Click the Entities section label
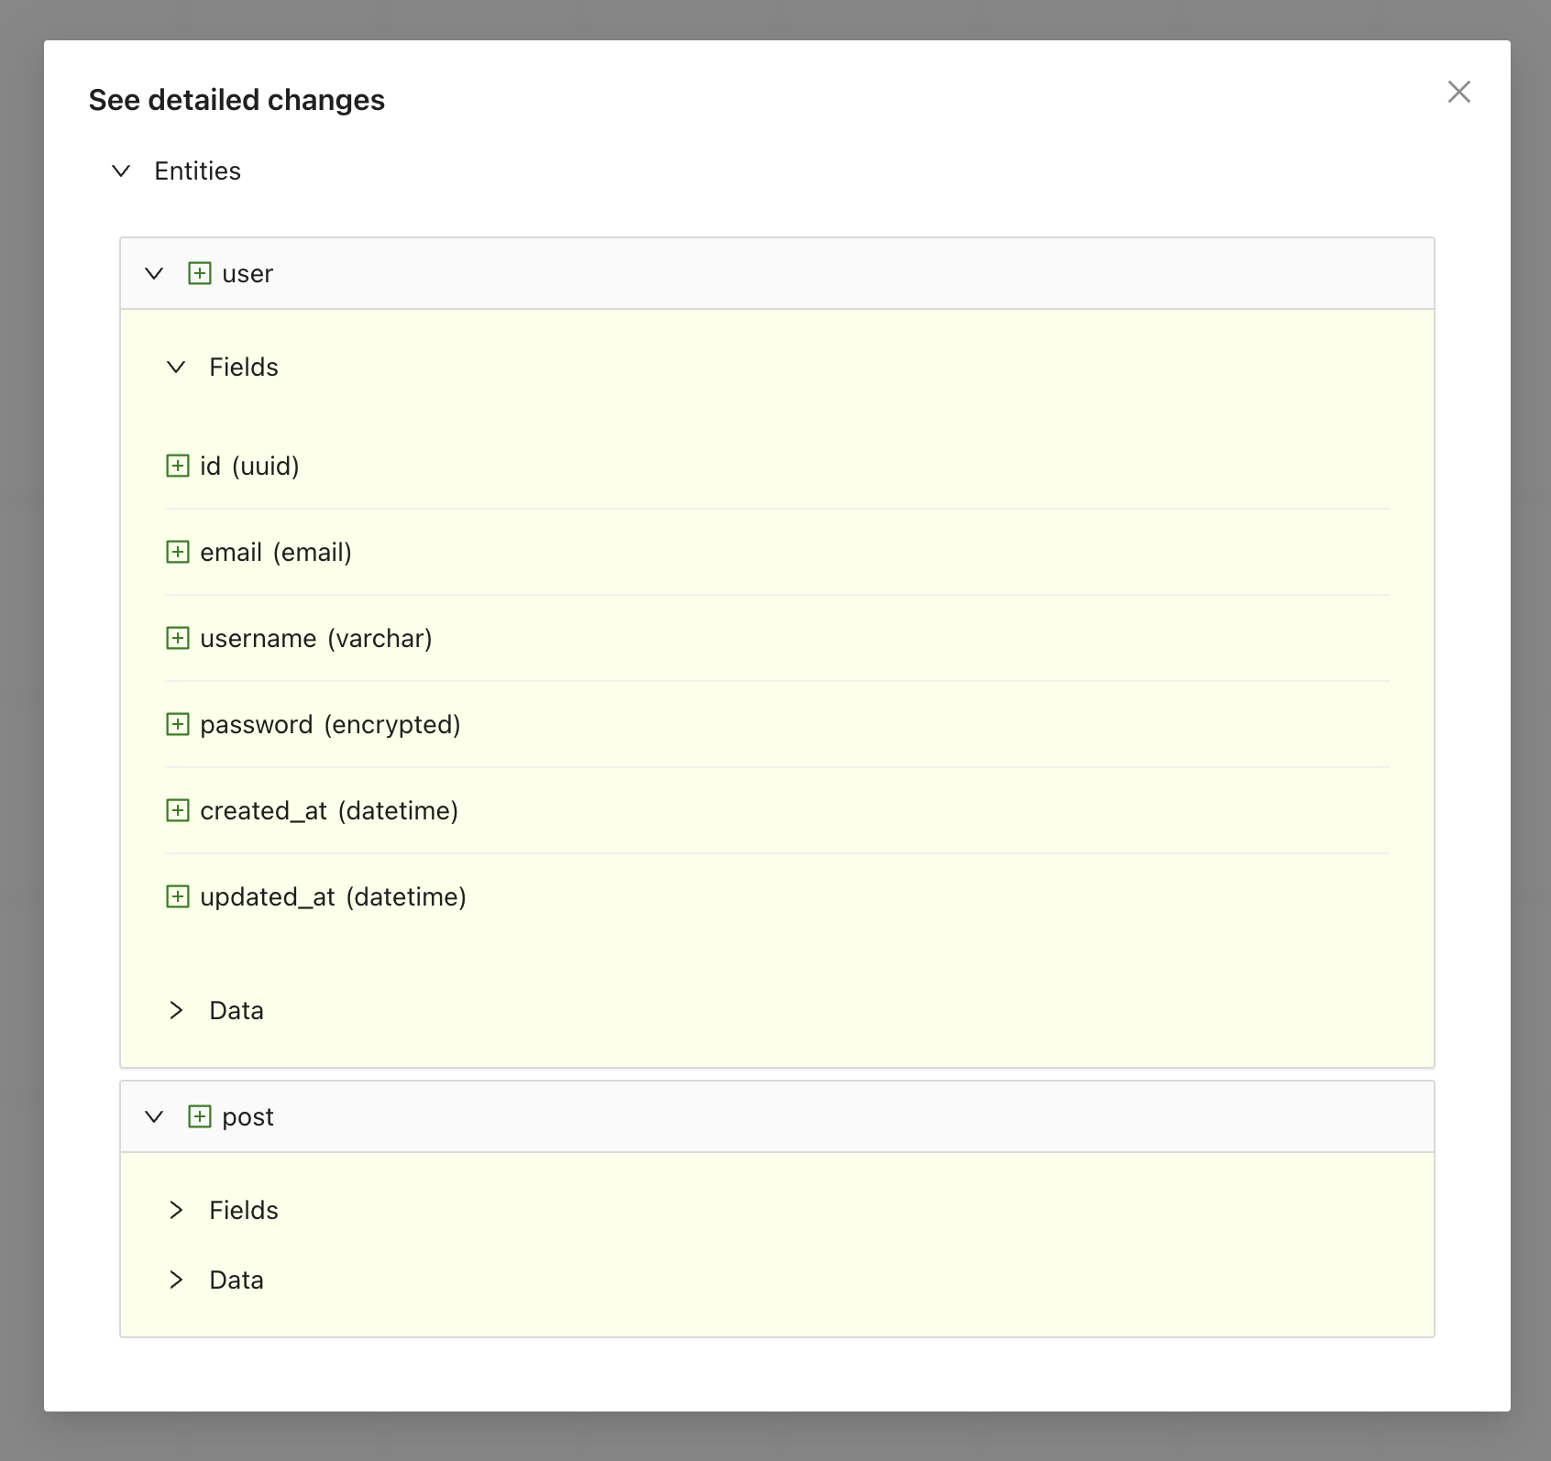The image size is (1551, 1461). (x=197, y=171)
